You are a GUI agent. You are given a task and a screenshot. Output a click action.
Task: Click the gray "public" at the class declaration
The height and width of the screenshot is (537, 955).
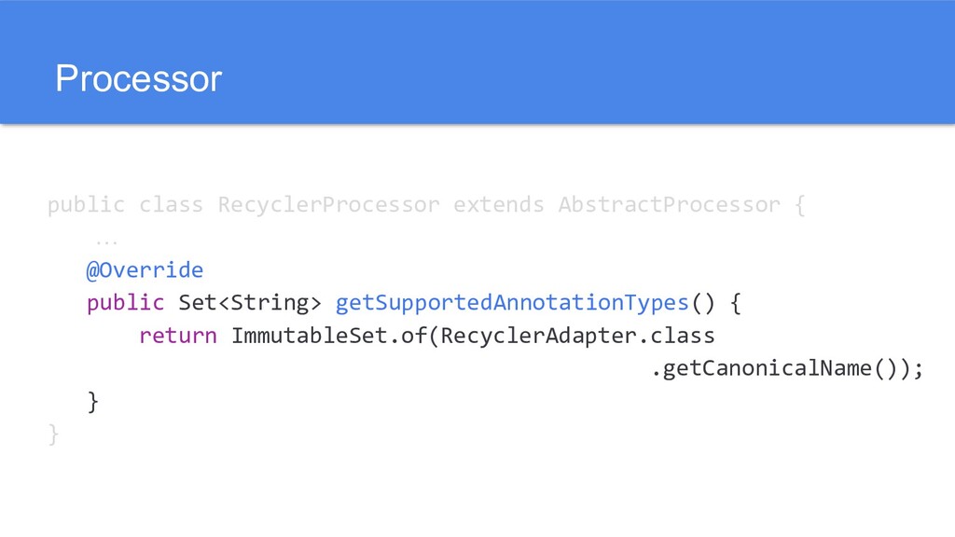[x=86, y=204]
